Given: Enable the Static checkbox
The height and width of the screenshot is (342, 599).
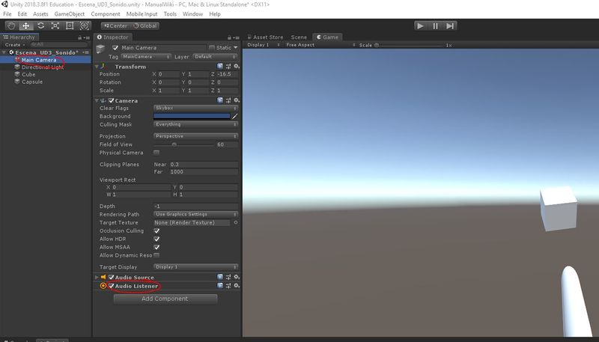Looking at the screenshot, I should click(212, 48).
